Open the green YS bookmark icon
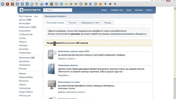The width and height of the screenshot is (176, 99). [x=51, y=4]
